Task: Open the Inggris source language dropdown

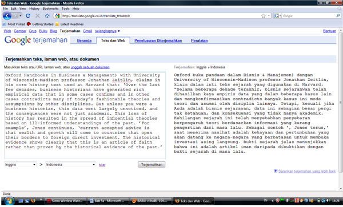Action: [20, 164]
